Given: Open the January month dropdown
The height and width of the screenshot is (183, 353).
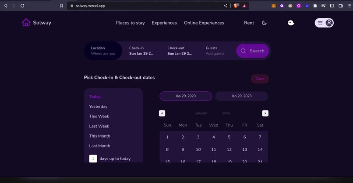Looking at the screenshot, I should (201, 113).
